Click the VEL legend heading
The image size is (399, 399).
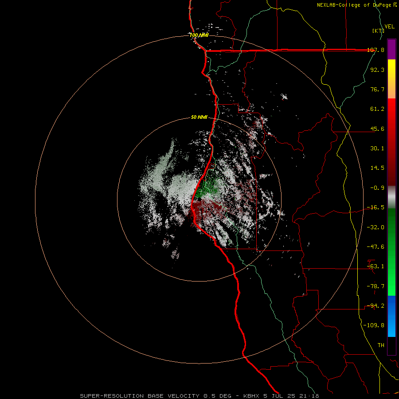[x=389, y=27]
